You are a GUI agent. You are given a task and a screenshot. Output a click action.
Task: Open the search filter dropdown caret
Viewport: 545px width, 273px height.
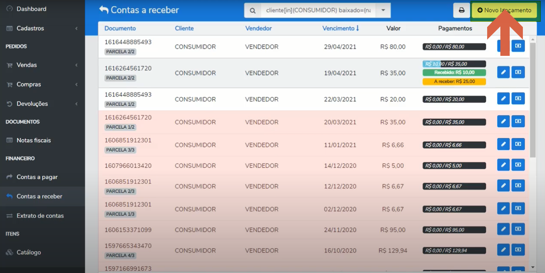pyautogui.click(x=383, y=10)
